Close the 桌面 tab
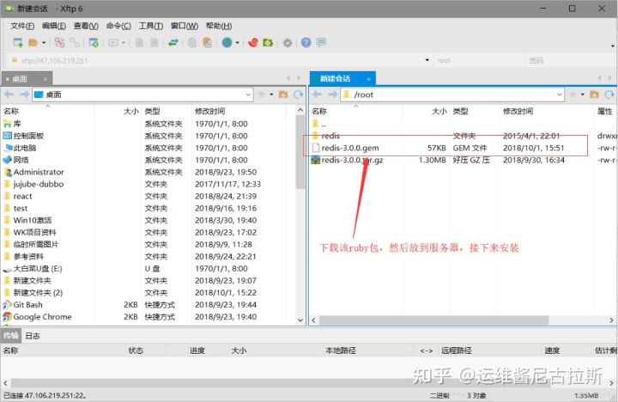The image size is (618, 402). click(x=45, y=79)
